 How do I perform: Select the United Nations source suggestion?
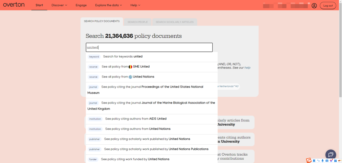(143, 77)
